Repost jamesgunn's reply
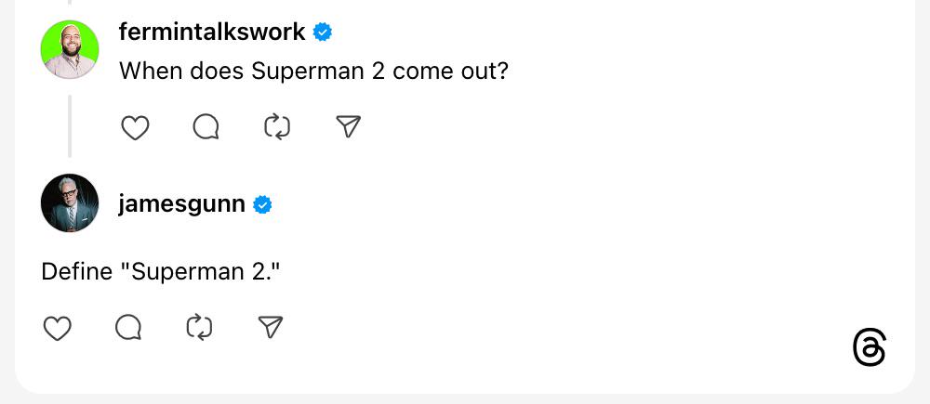 click(199, 328)
